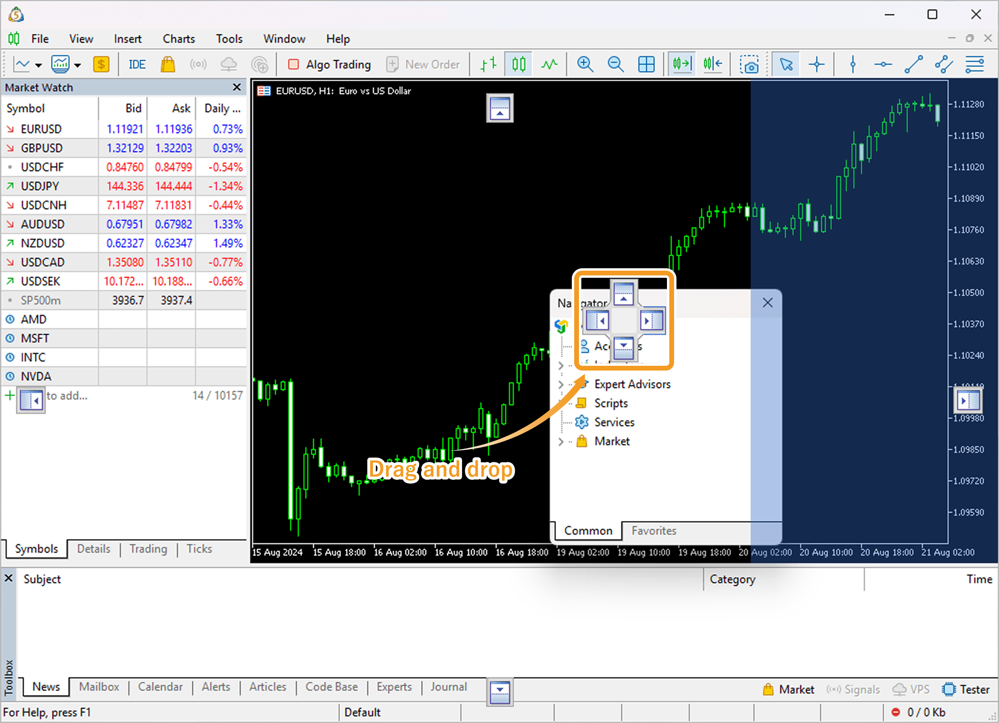Draw a trendline with toolbar tool
Image resolution: width=999 pixels, height=723 pixels.
pos(913,64)
